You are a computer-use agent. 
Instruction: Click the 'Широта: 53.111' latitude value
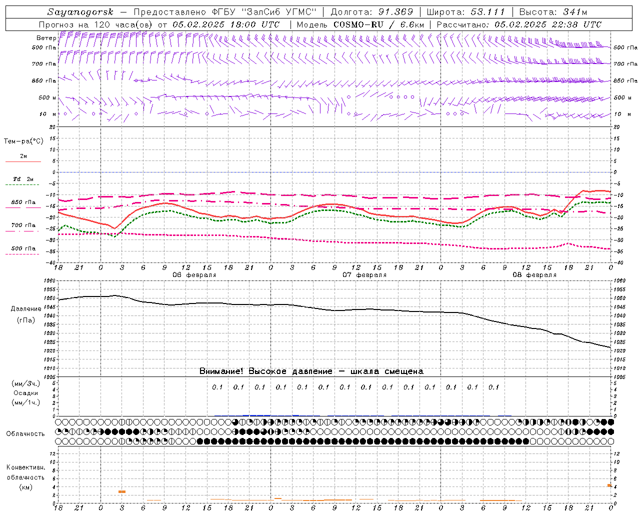pos(466,12)
